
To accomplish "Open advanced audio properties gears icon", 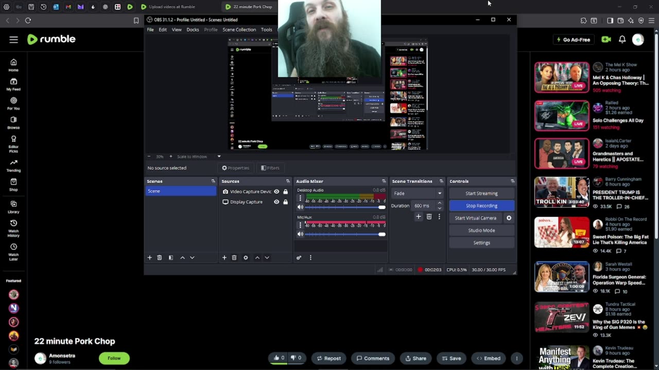I will [299, 257].
